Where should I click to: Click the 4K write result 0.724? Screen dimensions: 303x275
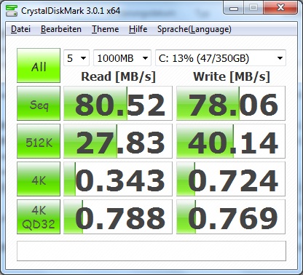pyautogui.click(x=231, y=179)
